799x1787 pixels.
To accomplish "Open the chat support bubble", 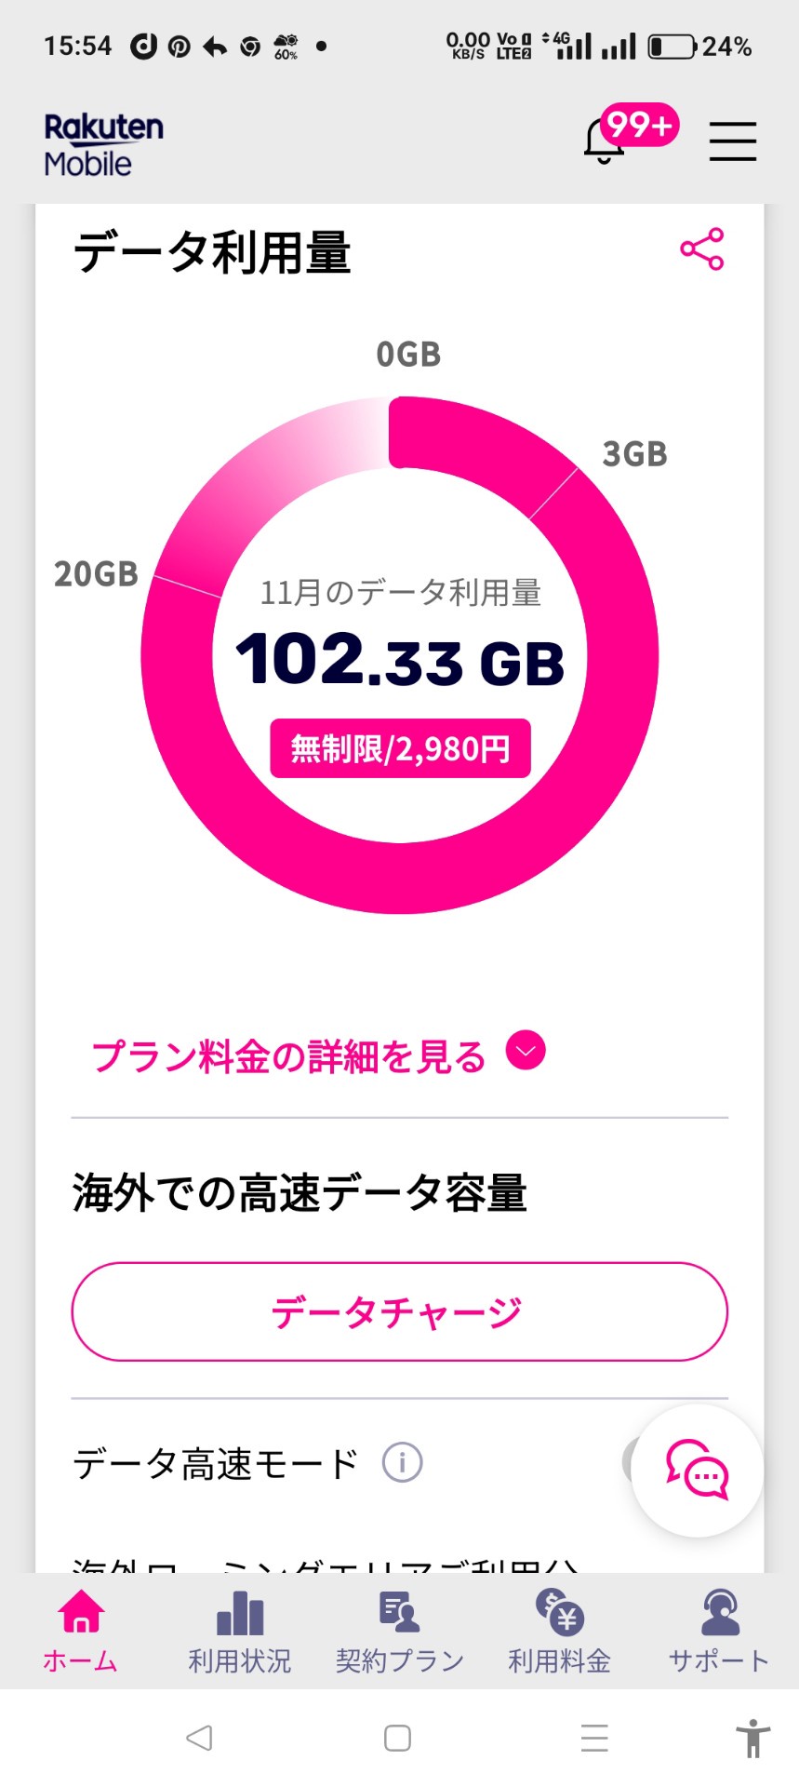I will 698,1471.
